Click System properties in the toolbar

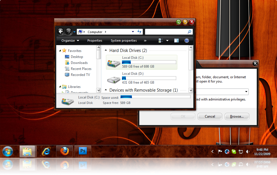click(124, 41)
